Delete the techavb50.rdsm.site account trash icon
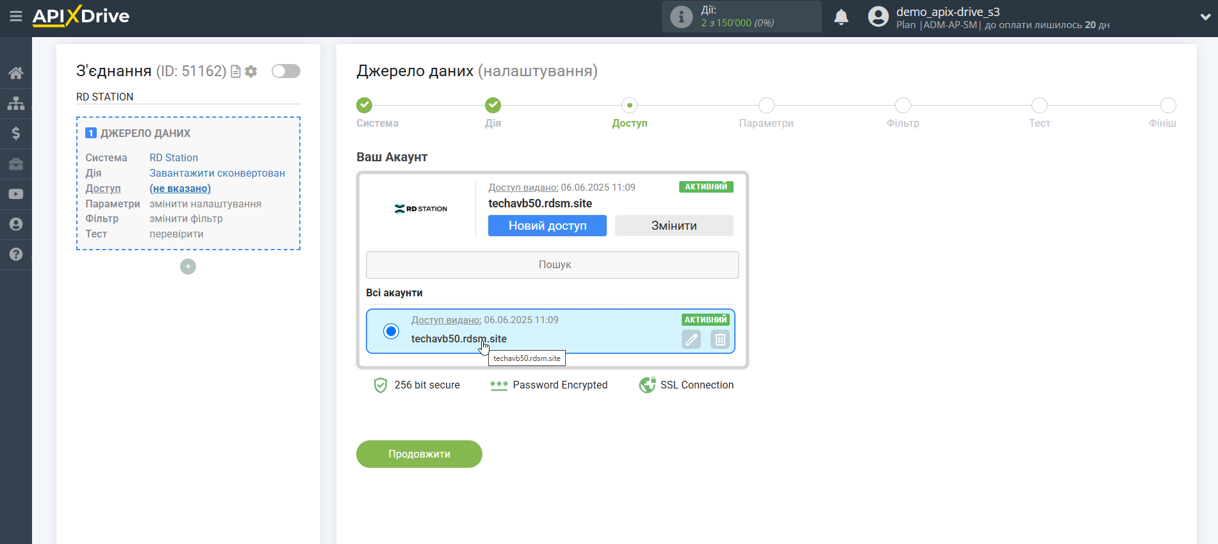 point(720,339)
